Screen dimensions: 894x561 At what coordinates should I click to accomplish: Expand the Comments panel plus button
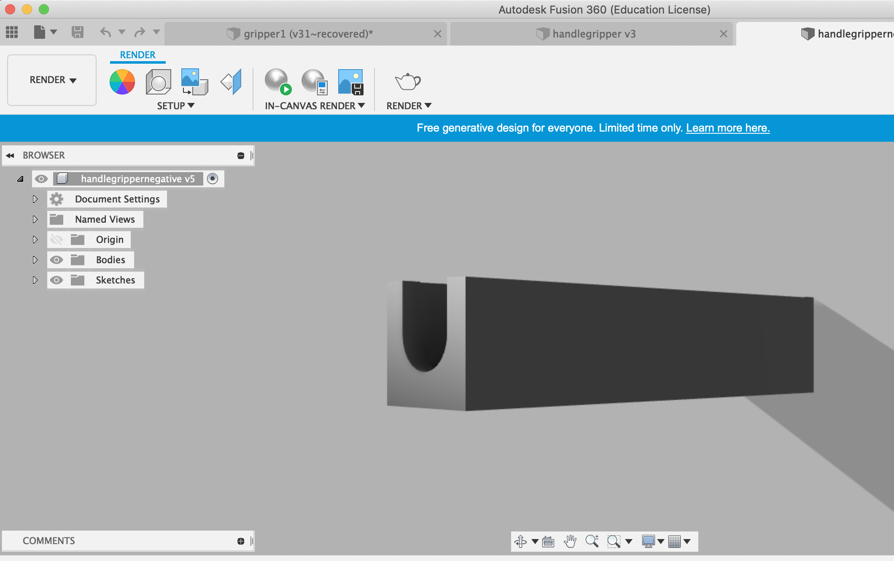click(241, 541)
